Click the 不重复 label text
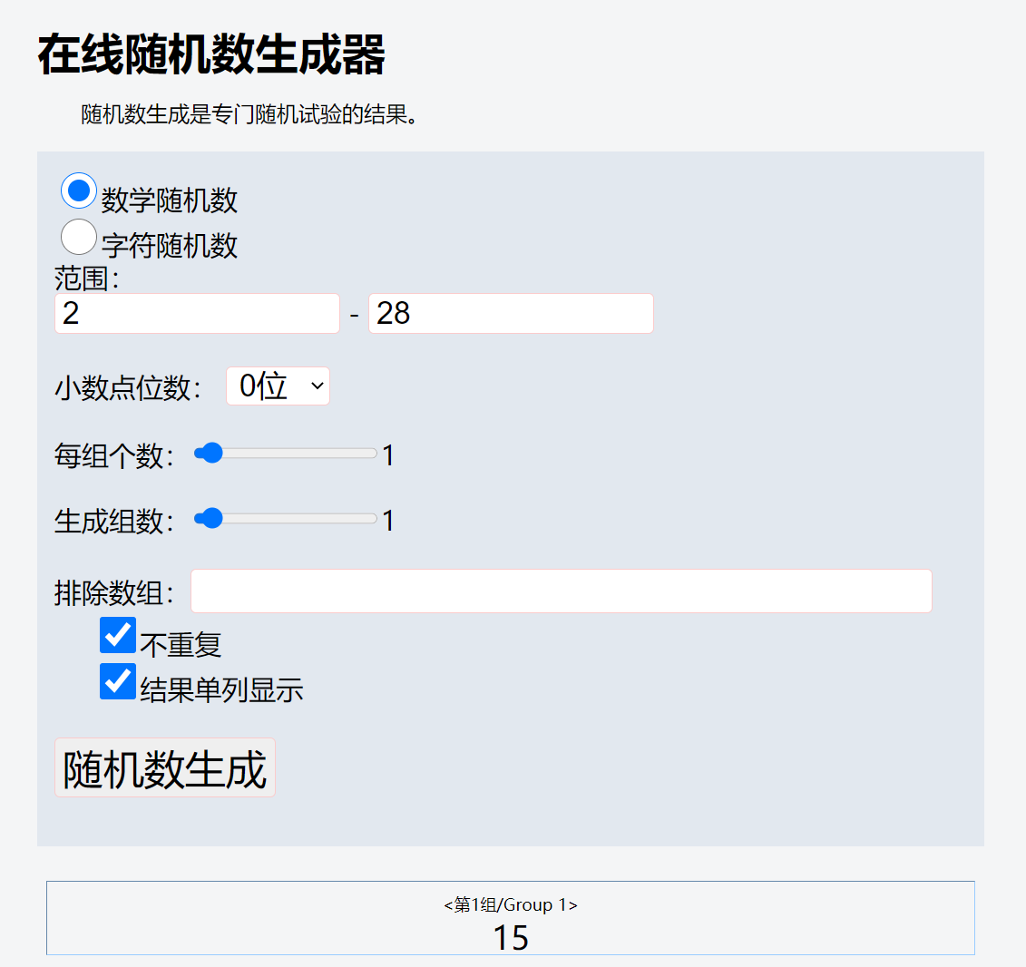1026x967 pixels. pos(181,645)
